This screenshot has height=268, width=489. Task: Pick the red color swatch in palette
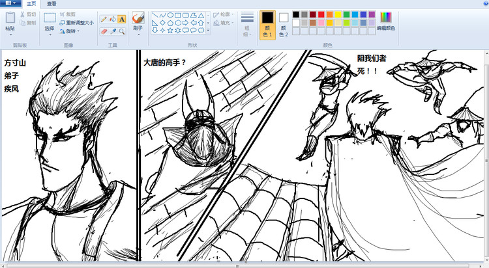[x=321, y=14]
